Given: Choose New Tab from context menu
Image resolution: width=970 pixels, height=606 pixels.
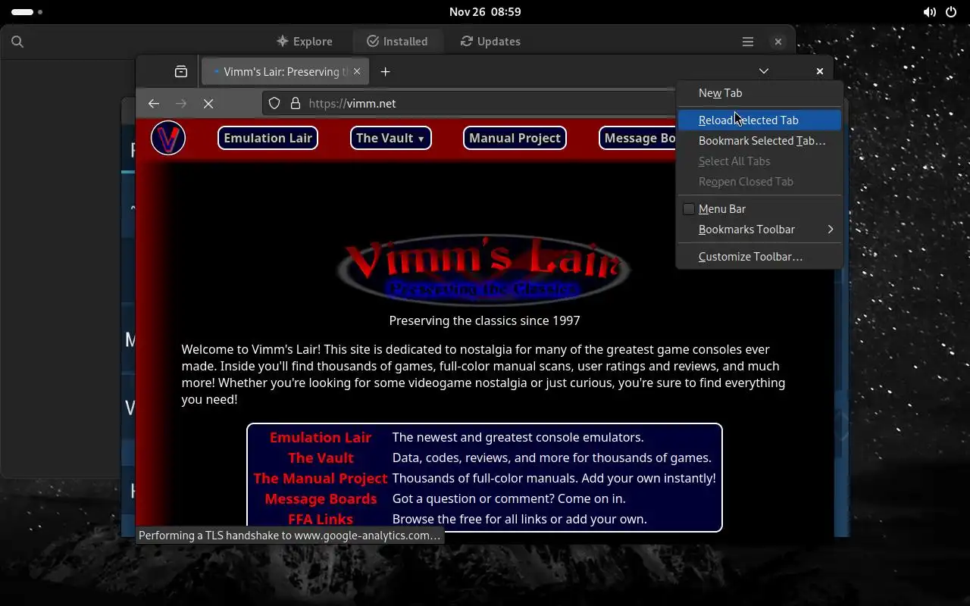Looking at the screenshot, I should [x=759, y=93].
